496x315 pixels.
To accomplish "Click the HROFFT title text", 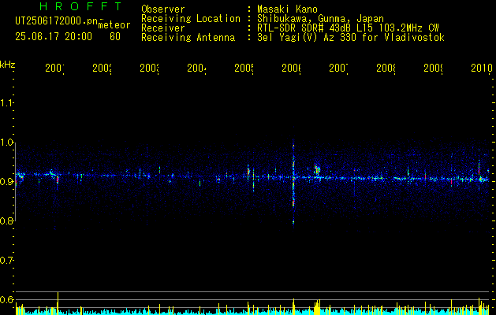I will 81,6.
